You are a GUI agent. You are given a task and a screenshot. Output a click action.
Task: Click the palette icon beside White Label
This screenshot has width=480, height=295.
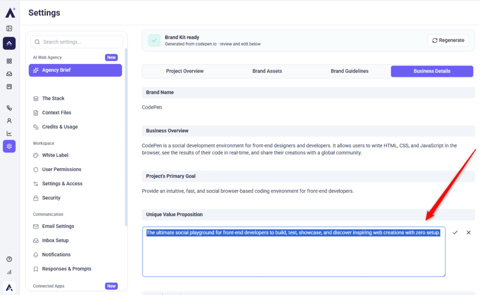[x=36, y=155]
